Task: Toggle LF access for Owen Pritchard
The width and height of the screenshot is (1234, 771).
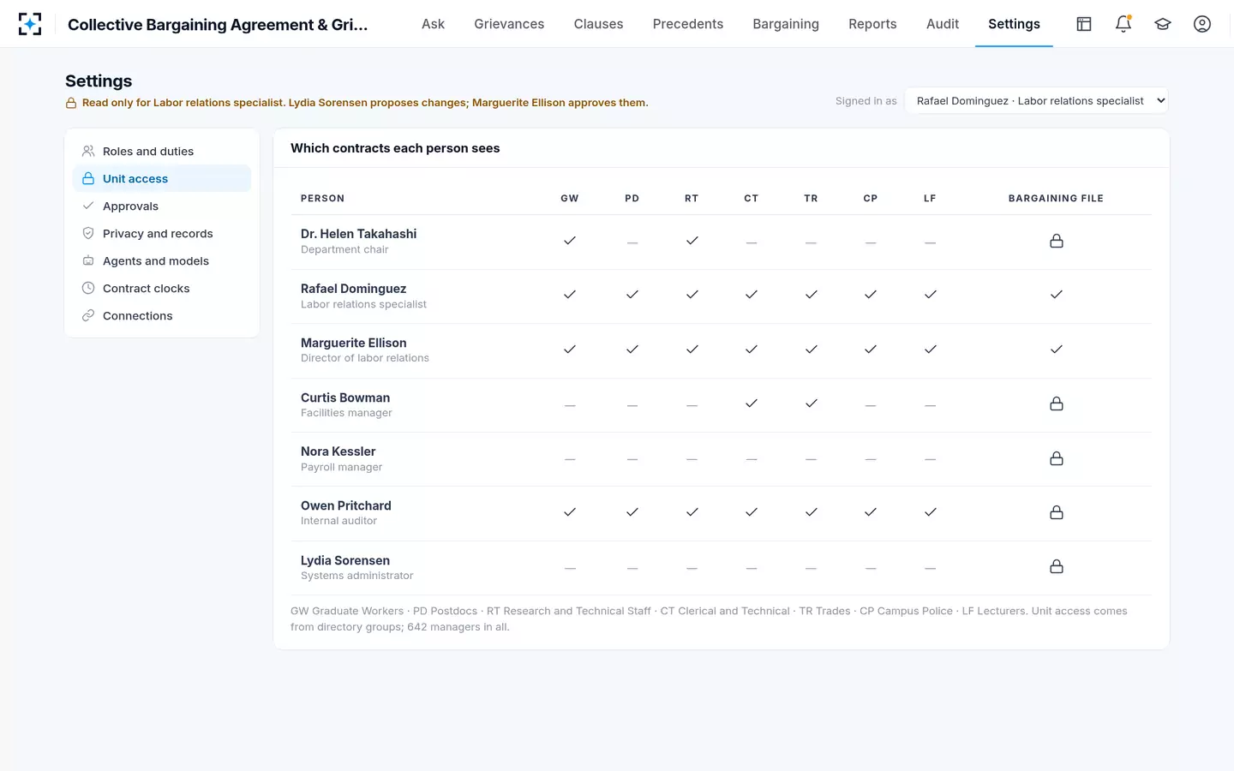Action: [x=931, y=512]
